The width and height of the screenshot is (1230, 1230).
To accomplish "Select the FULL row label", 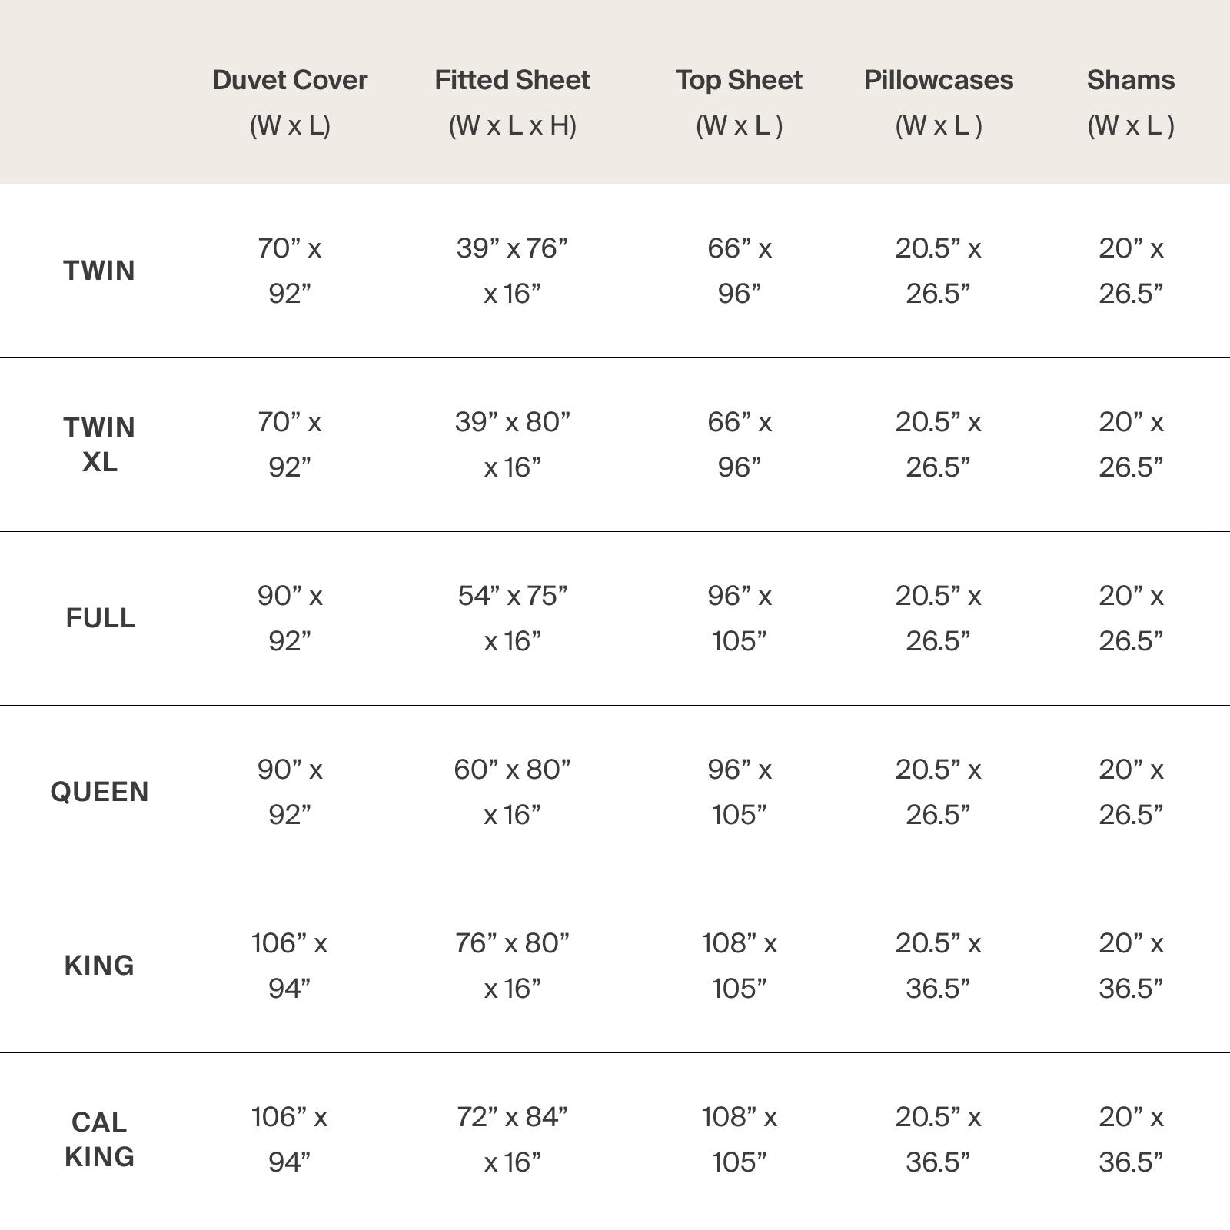I will click(101, 618).
